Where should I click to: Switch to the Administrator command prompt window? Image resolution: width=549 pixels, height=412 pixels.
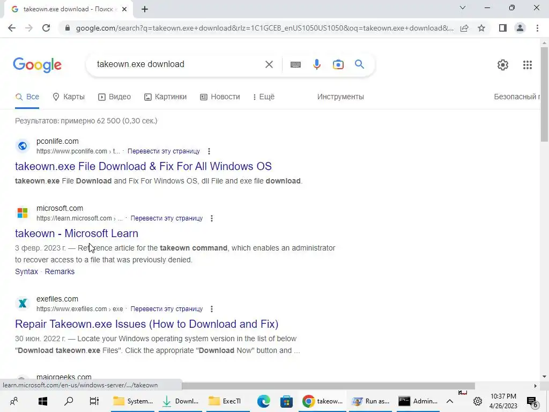click(418, 401)
